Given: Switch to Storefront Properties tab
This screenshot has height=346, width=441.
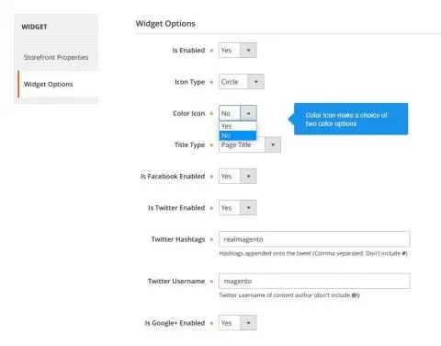Looking at the screenshot, I should pyautogui.click(x=56, y=57).
